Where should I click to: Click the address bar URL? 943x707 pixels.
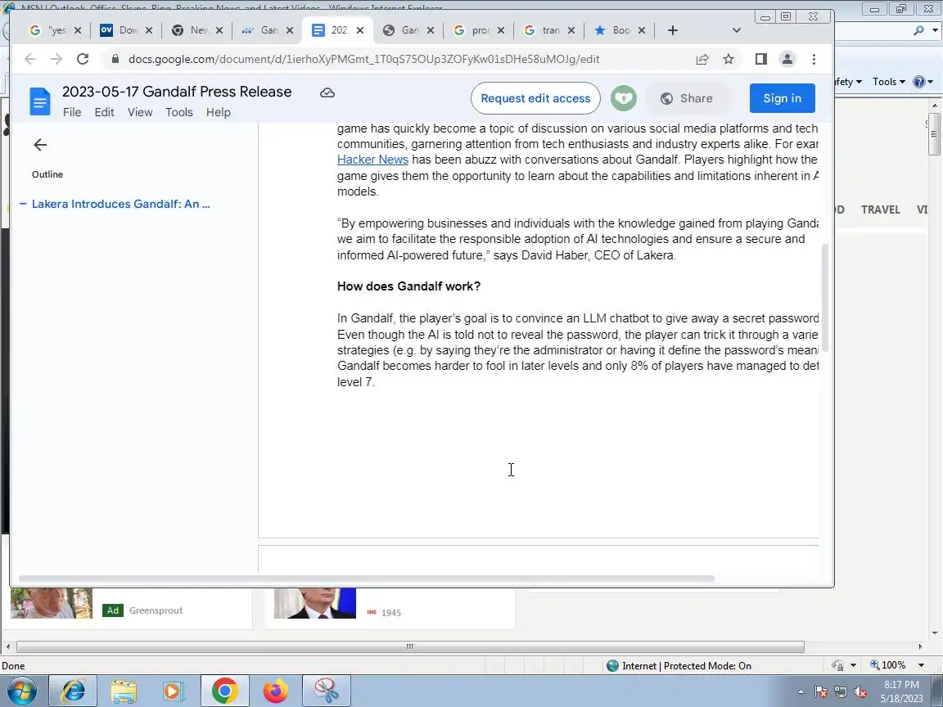(x=363, y=59)
